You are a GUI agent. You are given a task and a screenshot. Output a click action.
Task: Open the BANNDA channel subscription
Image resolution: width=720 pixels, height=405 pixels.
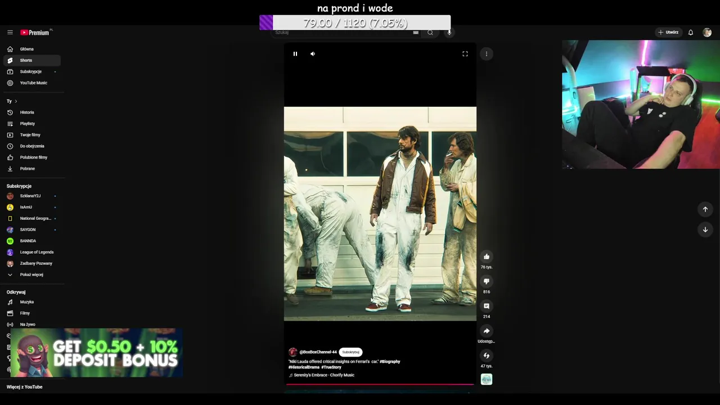32,241
